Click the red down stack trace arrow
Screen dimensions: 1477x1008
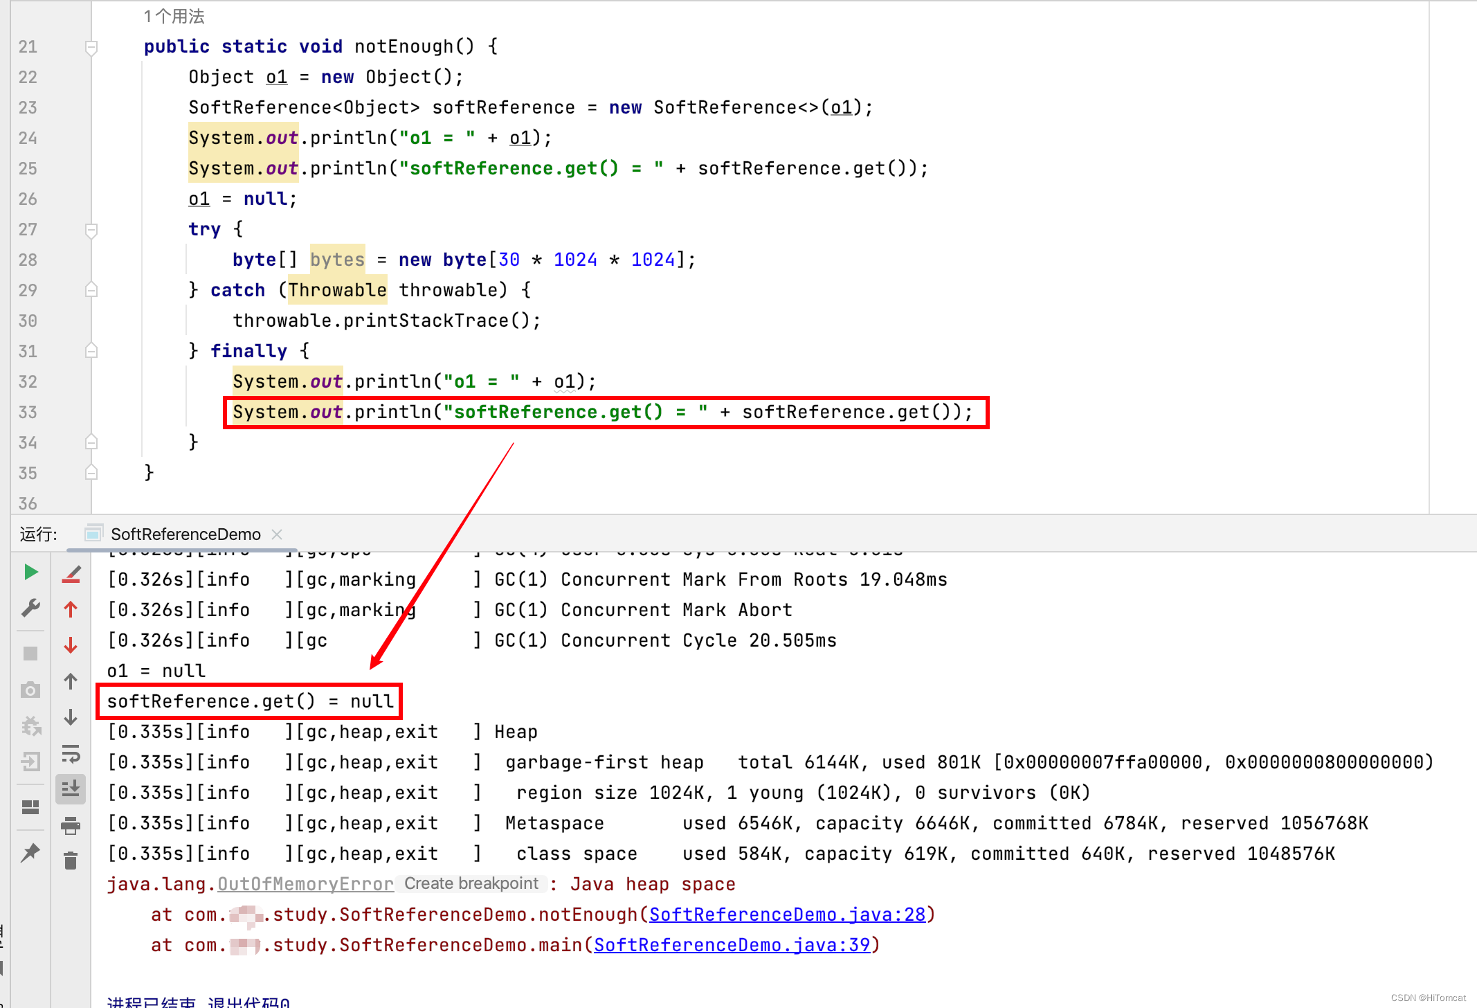tap(71, 645)
